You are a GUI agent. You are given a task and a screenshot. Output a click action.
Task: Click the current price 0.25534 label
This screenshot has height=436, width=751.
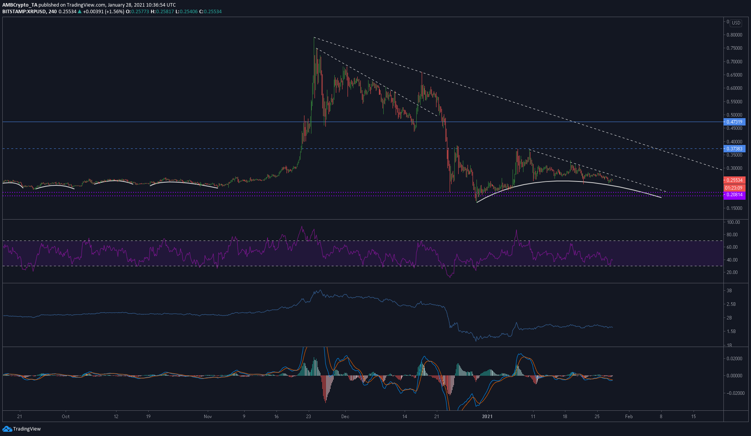734,180
